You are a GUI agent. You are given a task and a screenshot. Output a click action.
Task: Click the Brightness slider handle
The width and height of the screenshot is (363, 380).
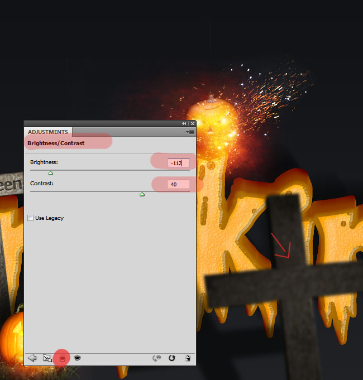point(50,173)
